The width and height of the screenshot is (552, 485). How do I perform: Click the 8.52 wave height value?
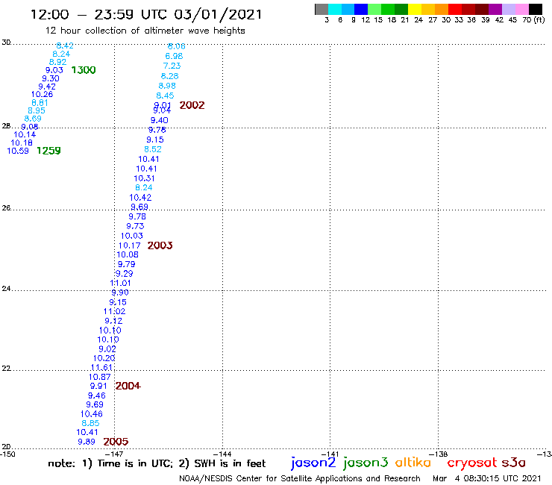pos(153,149)
